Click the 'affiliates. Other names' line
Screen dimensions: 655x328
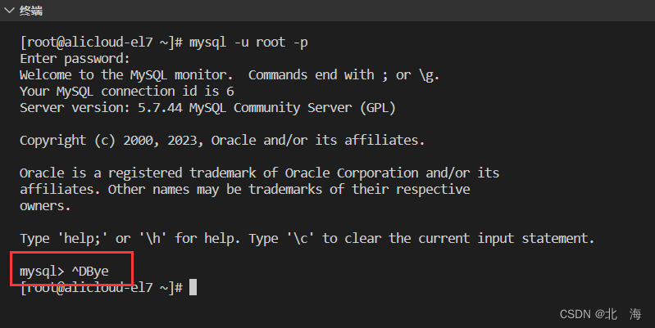245,189
